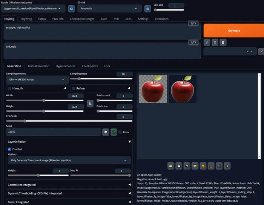The height and width of the screenshot is (205, 264).
Task: Send image to inpaint palette icon
Action: pos(203,166)
